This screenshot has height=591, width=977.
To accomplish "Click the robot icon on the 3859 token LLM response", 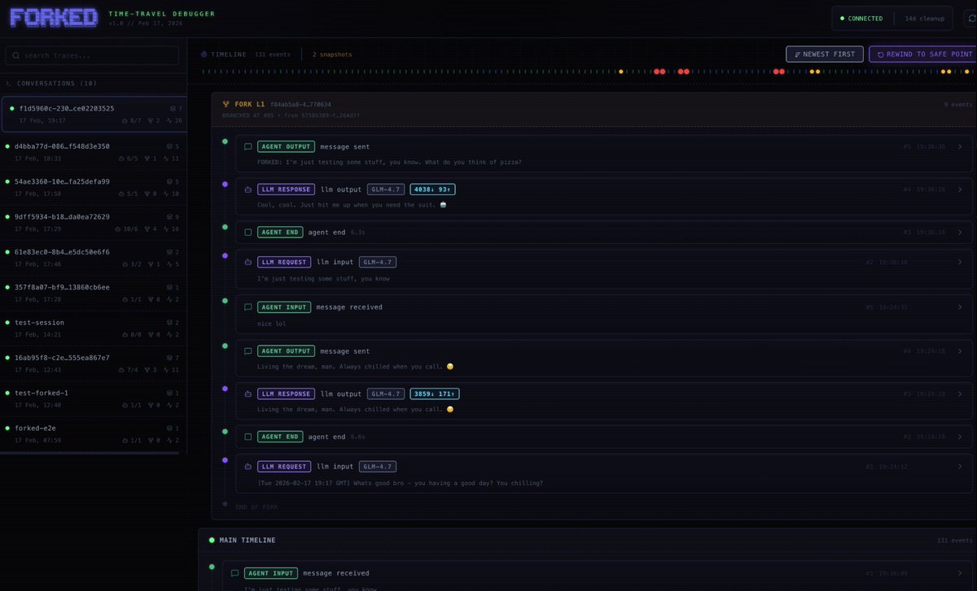I will (x=248, y=393).
